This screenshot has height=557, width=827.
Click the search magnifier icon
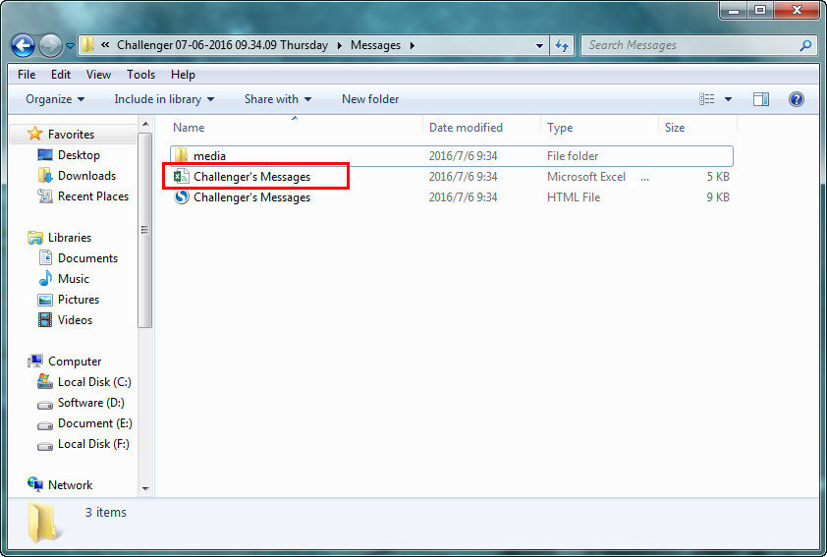(x=805, y=45)
